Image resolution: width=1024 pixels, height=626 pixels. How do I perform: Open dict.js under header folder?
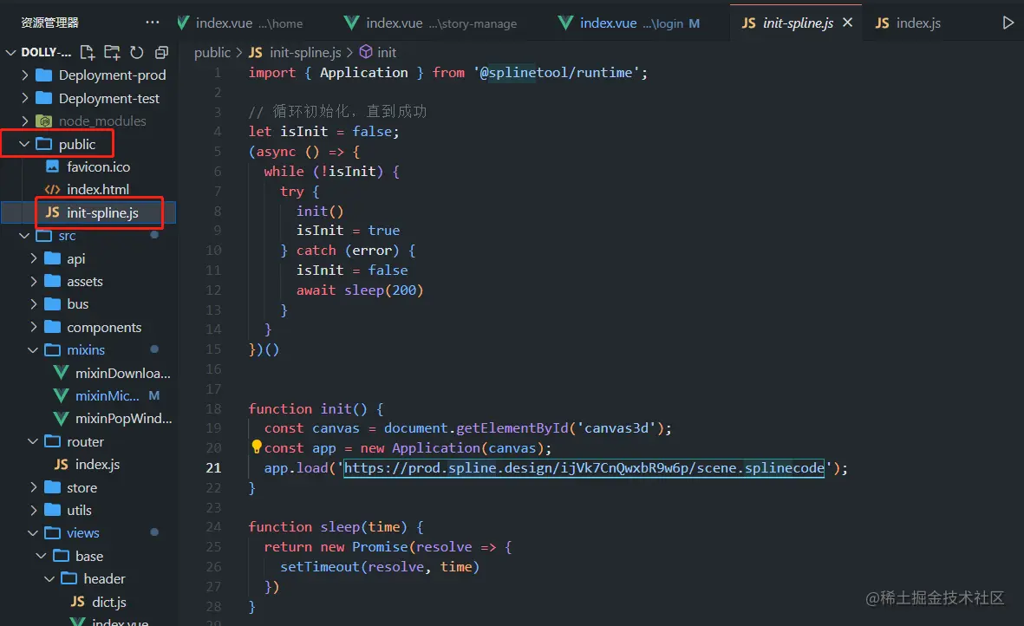pyautogui.click(x=109, y=602)
